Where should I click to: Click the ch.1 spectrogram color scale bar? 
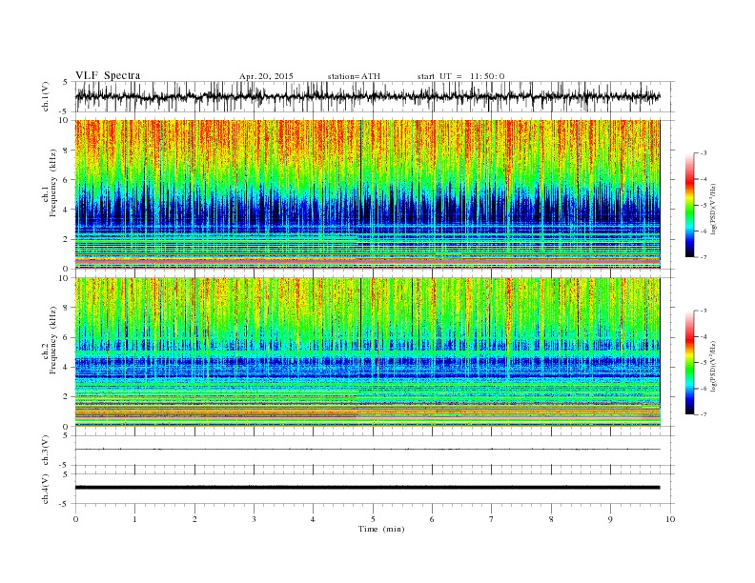coord(689,206)
